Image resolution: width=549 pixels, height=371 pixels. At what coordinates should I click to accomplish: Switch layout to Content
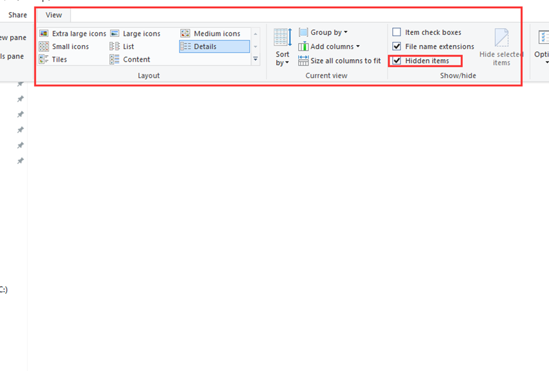pyautogui.click(x=130, y=60)
